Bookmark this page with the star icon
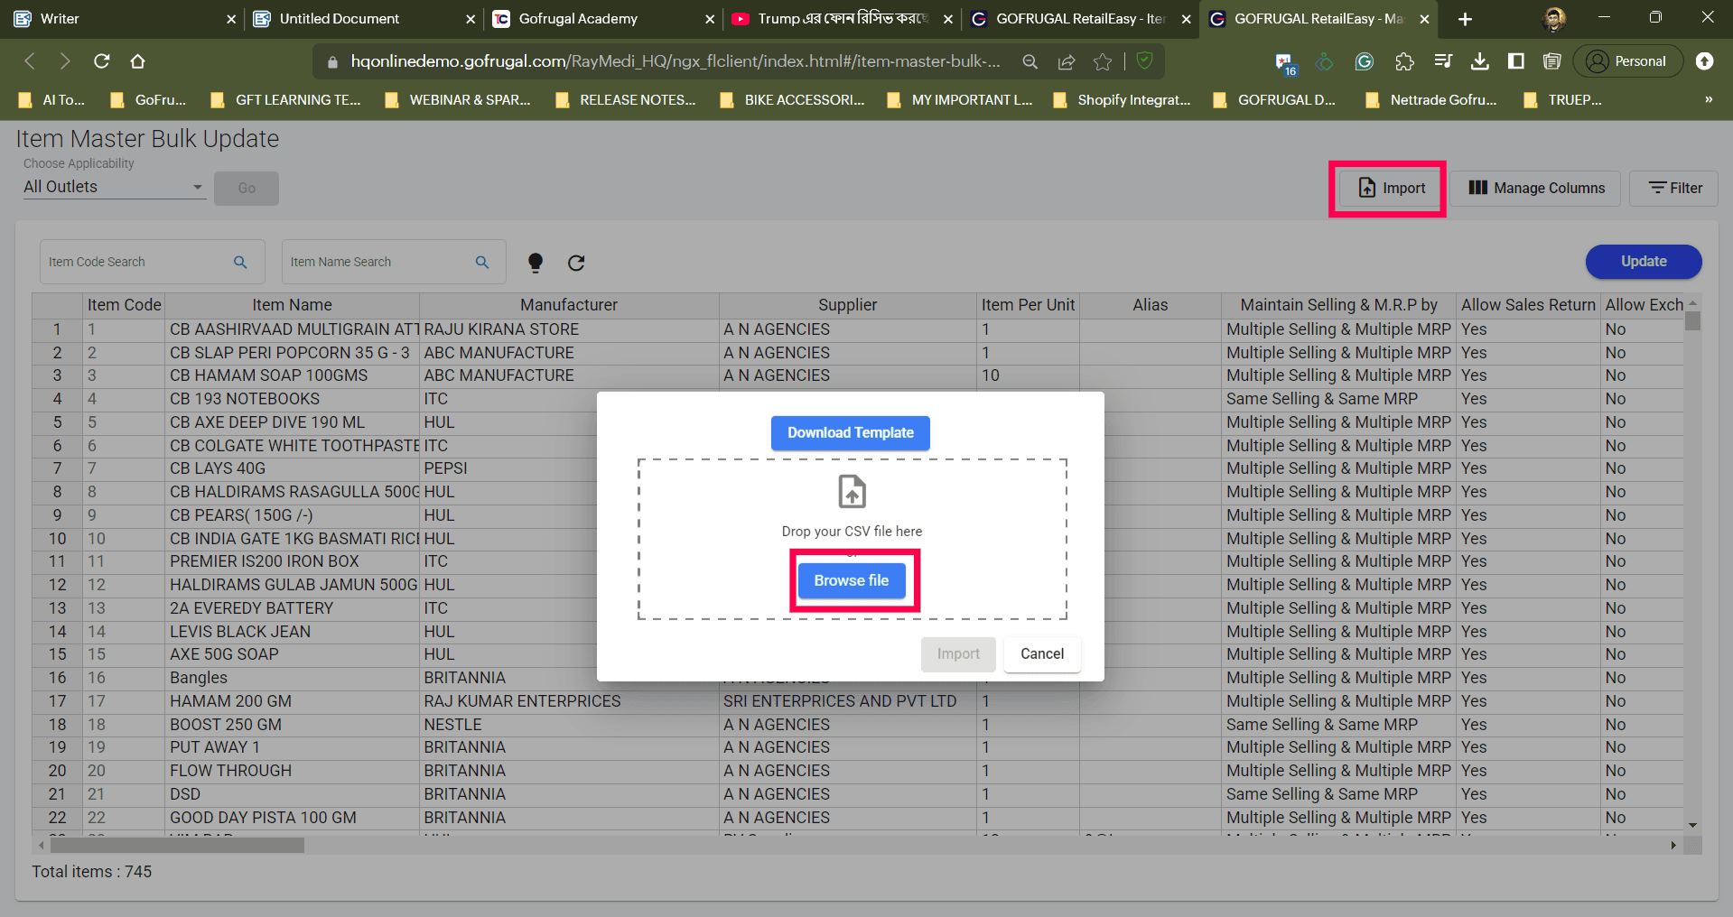 point(1103,61)
